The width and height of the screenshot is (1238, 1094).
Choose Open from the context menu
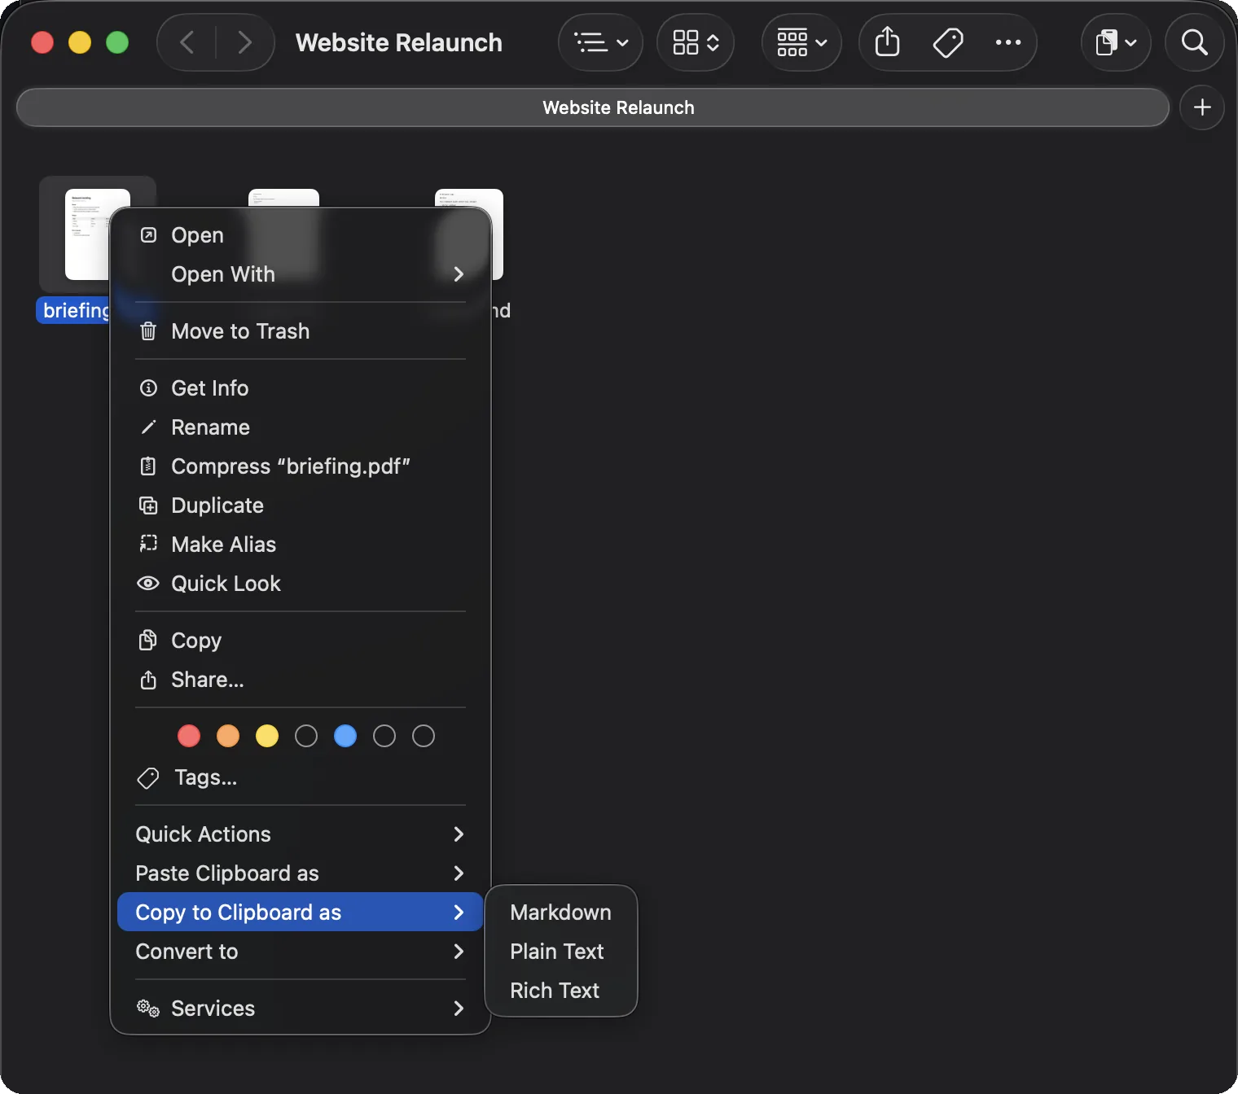pyautogui.click(x=300, y=235)
